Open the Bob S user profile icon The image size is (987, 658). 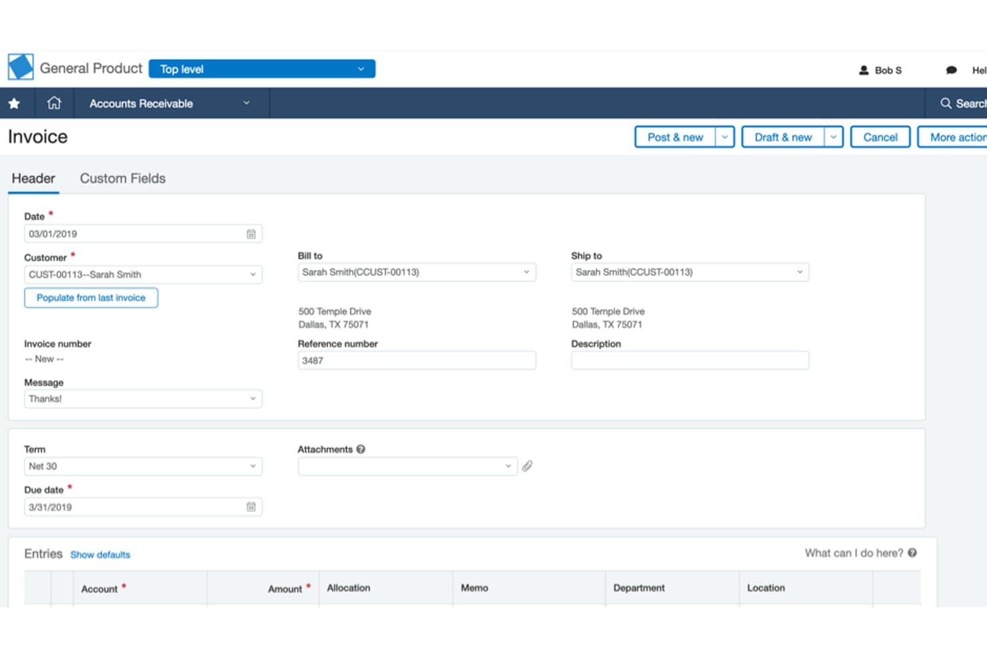(864, 70)
